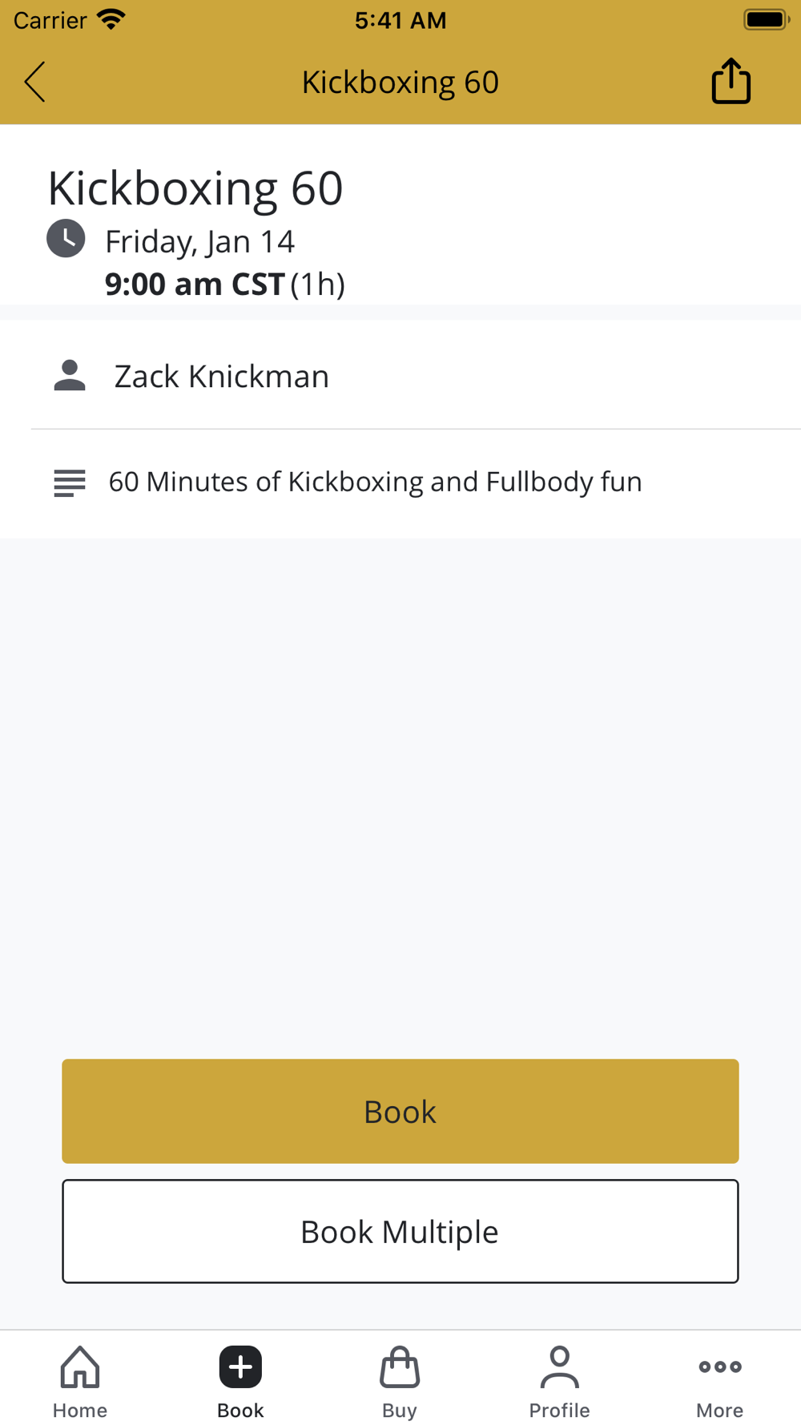The width and height of the screenshot is (801, 1425).
Task: Select instructor Zack Knickman
Action: pos(221,376)
